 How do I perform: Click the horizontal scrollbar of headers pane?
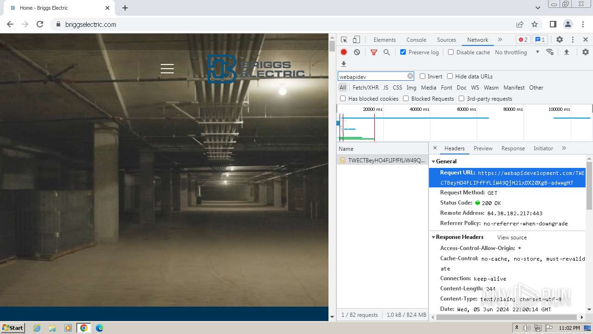(x=507, y=317)
